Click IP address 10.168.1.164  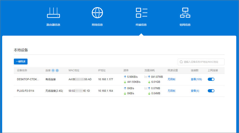(x=105, y=91)
